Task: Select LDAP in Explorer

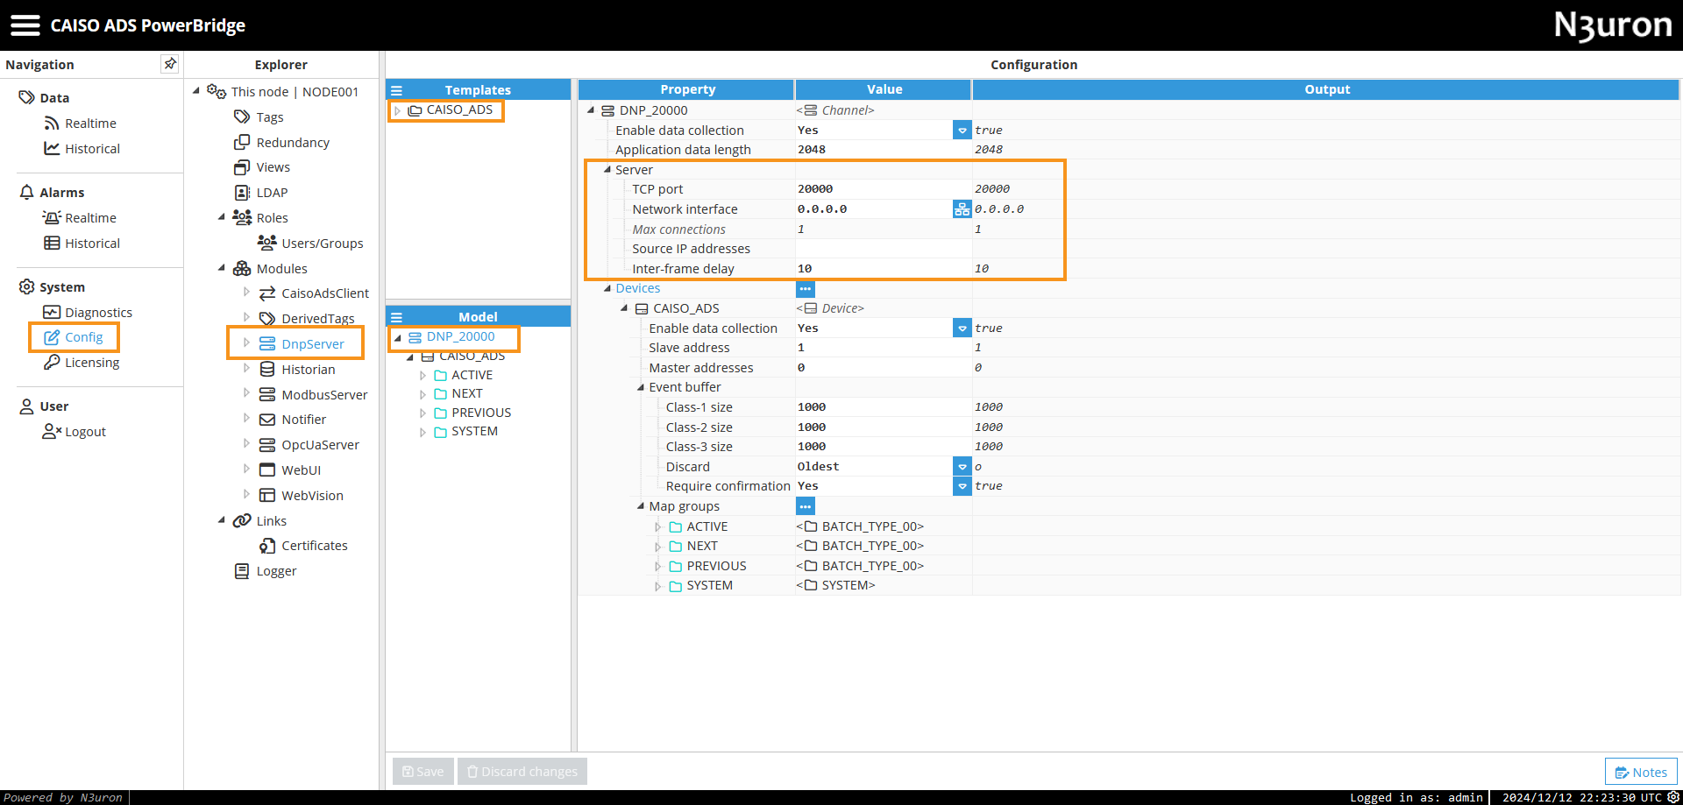Action: (261, 193)
